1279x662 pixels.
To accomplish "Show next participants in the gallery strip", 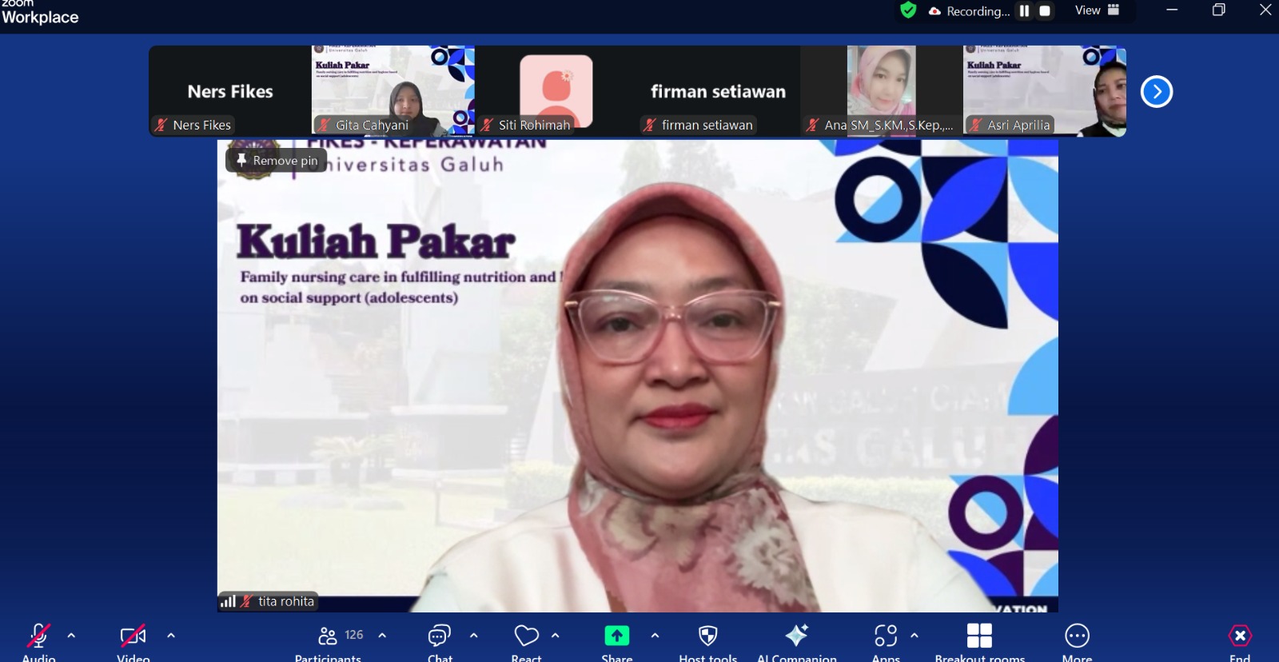I will pos(1156,92).
